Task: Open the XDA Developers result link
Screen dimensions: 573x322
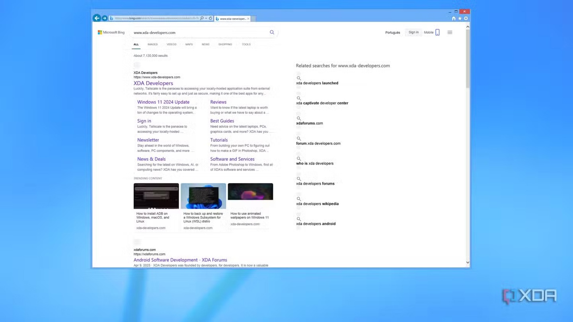Action: 153,83
